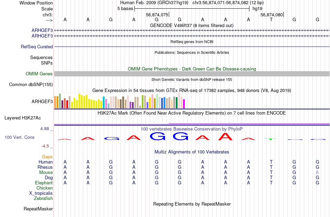The image size is (330, 217).
Task: Click the 4.88 conservation scale maximum
Action: [x=44, y=129]
